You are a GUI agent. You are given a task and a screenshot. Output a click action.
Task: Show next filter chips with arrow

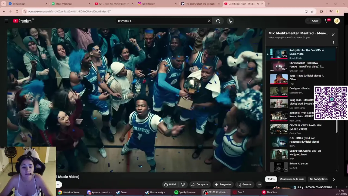tap(334, 179)
